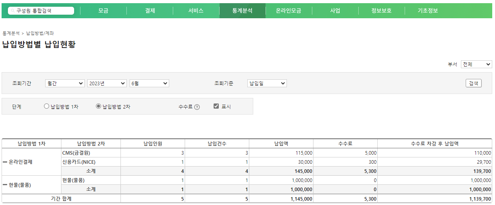Select the 납입방법 2차 radio button
Viewport: 495px width, 205px height.
(98, 106)
